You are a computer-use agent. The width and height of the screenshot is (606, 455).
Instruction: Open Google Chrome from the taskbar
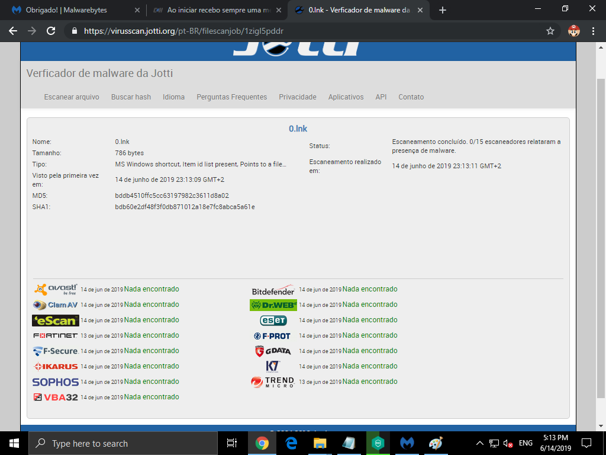tap(262, 443)
